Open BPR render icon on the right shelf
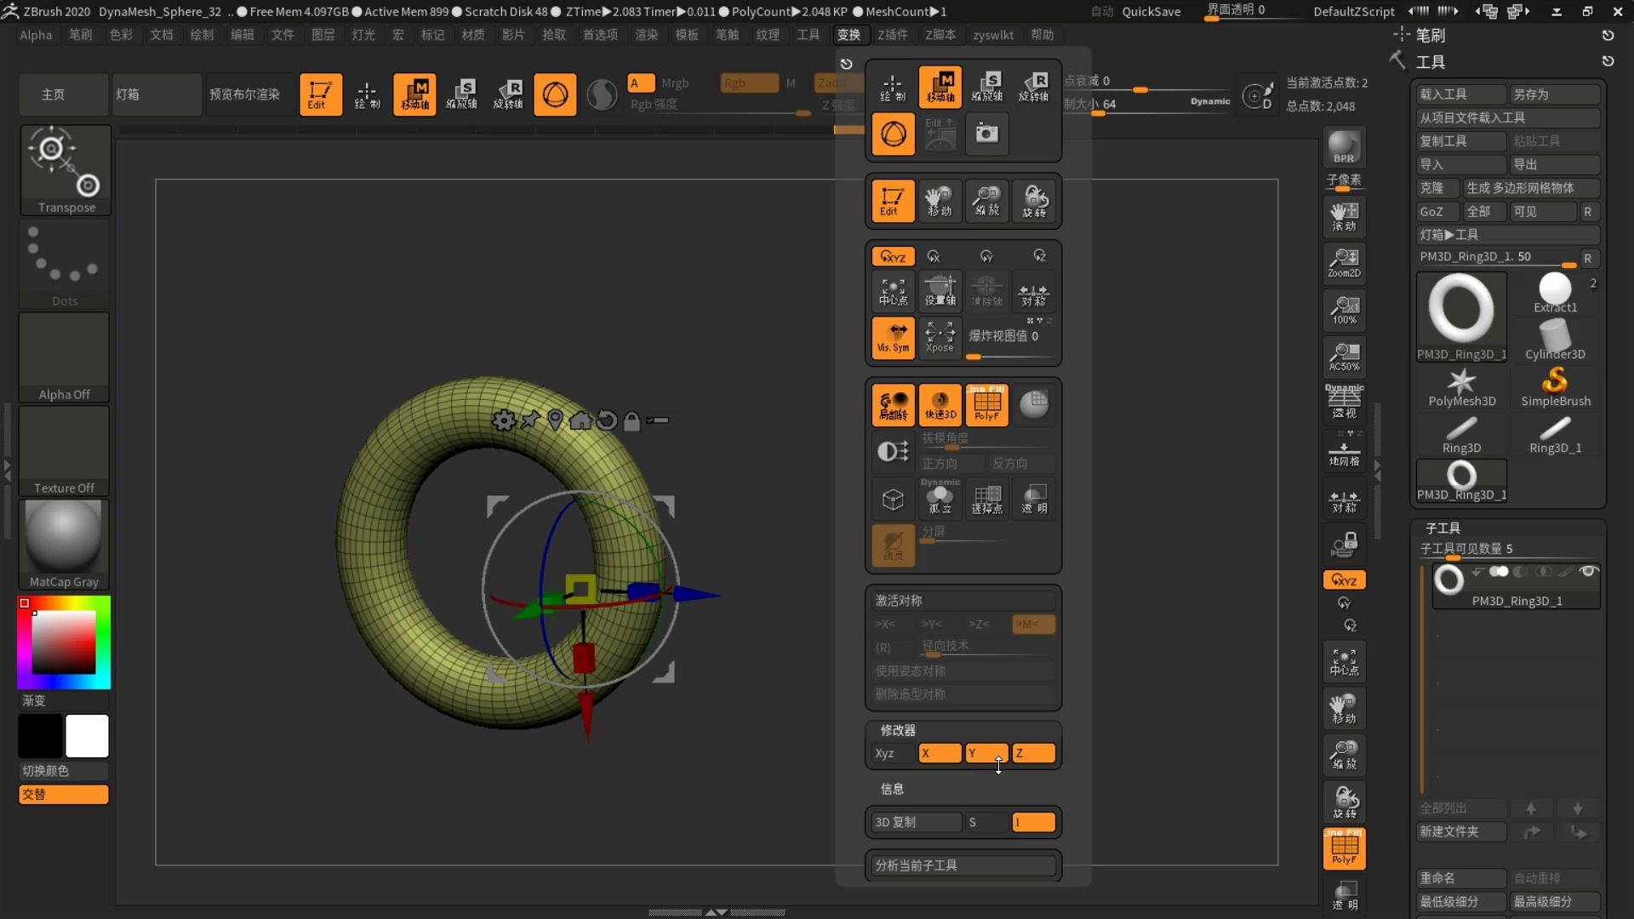 tap(1343, 146)
